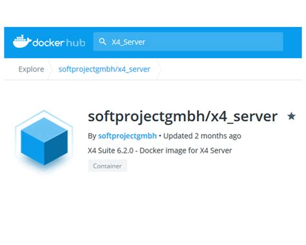Click the Container tag badge
This screenshot has height=245, width=306.
(107, 166)
